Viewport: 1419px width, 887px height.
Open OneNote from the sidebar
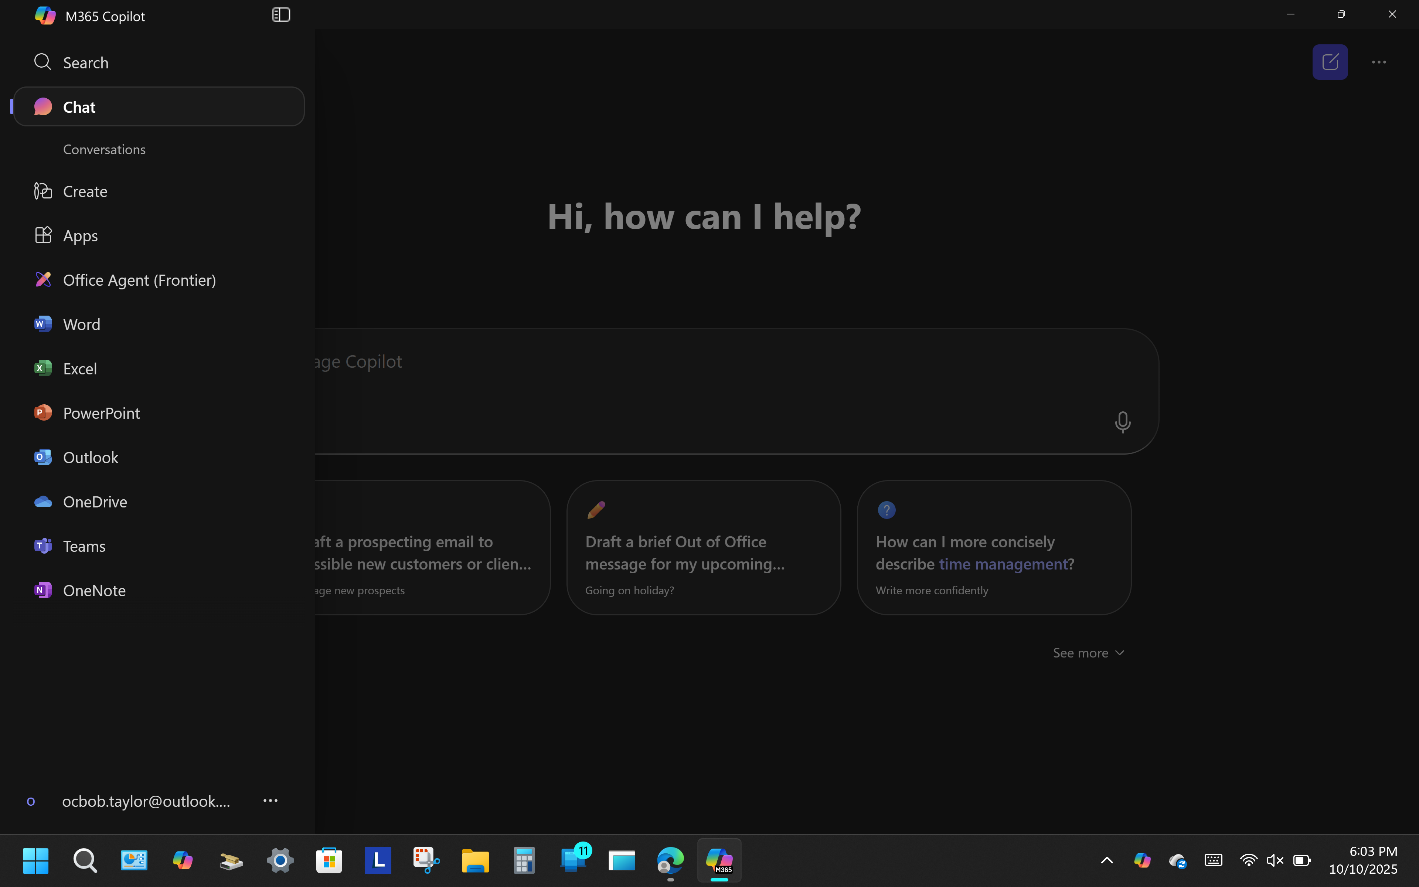pyautogui.click(x=158, y=590)
